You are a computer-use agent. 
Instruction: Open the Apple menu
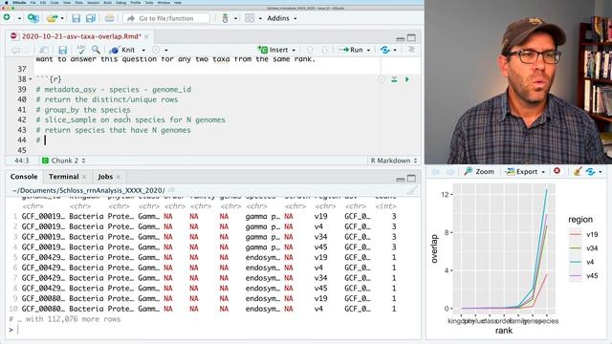tap(6, 2)
